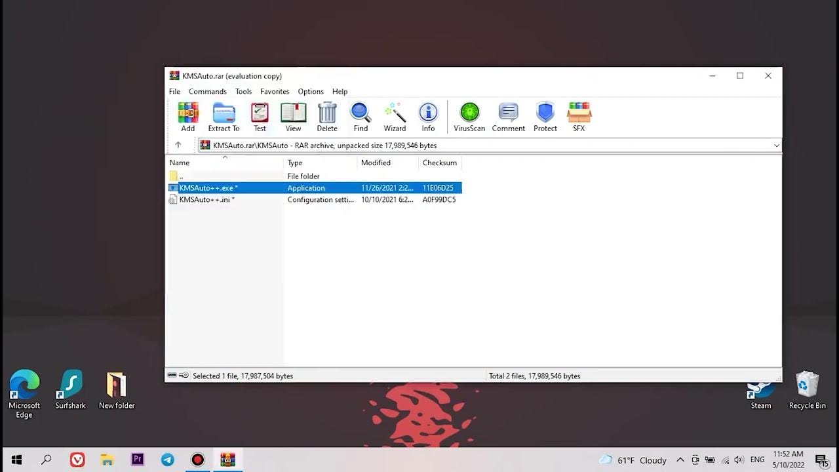Open the View file tool
The image size is (839, 472).
point(294,117)
